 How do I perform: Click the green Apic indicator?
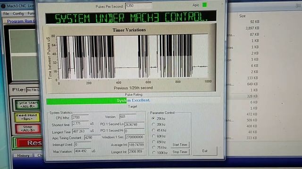tap(204, 5)
